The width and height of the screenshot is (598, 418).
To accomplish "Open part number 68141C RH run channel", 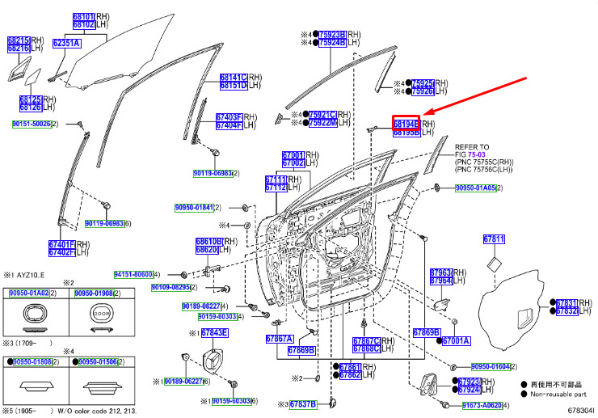I will (234, 78).
